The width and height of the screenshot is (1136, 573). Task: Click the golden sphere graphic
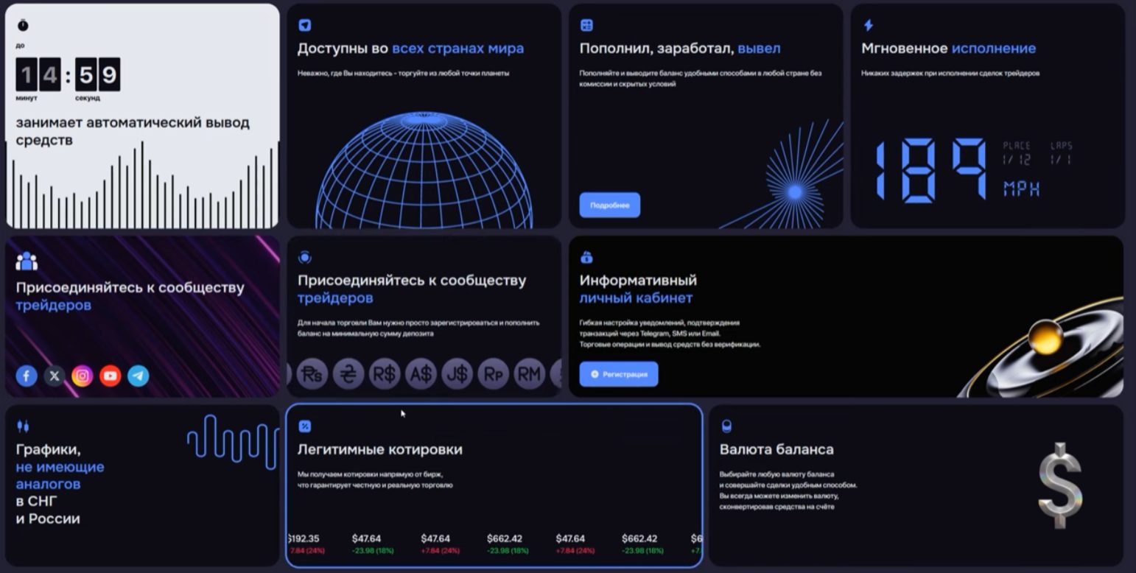tap(1045, 337)
